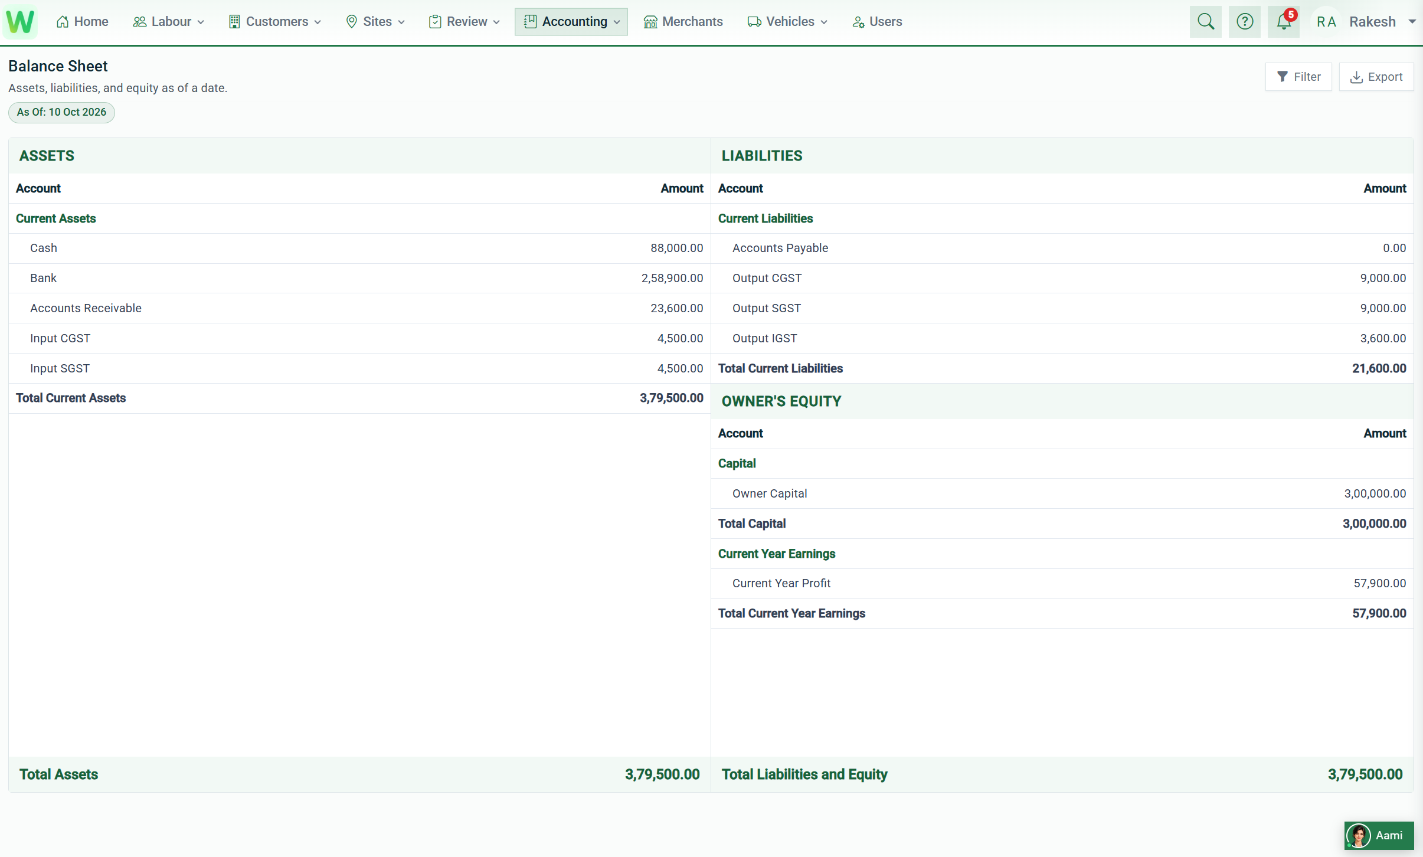1423x857 pixels.
Task: Select the Bank amount 2,58,900.00
Action: [x=672, y=278]
